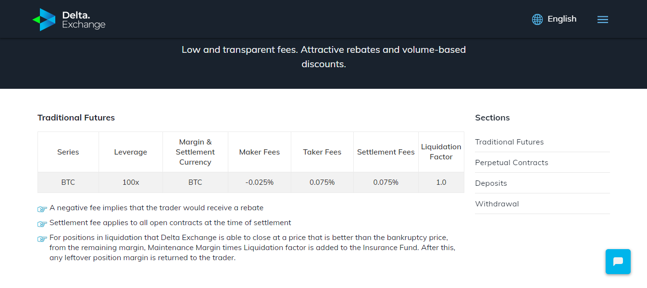Open the Withdrawal section link

point(497,204)
